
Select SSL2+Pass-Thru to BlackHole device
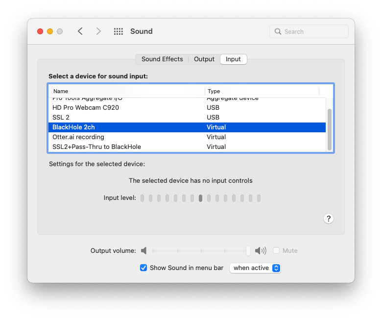(187, 147)
